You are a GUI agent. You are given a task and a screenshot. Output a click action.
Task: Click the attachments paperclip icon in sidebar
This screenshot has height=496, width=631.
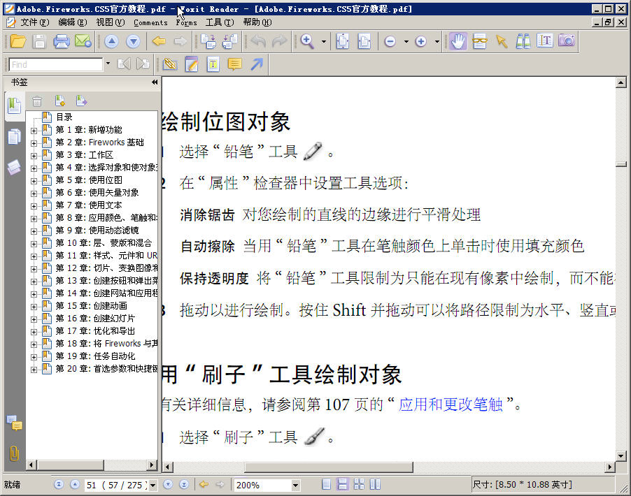14,453
